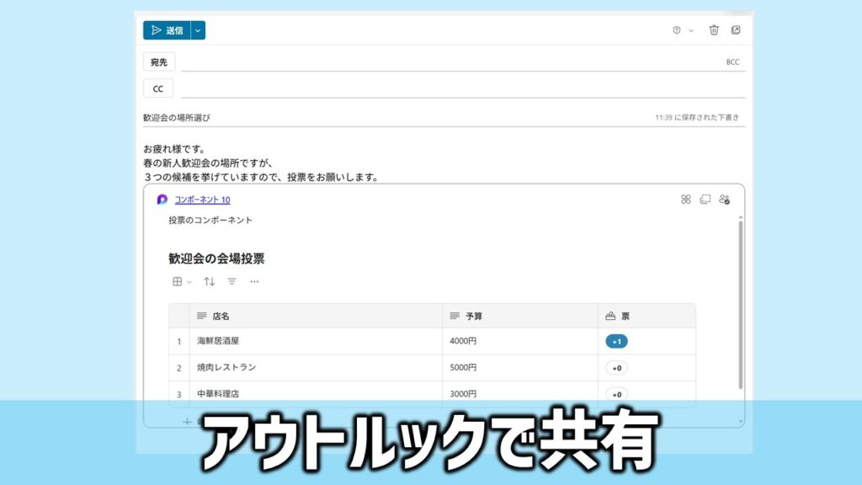Click the table sort arrows icon

[x=210, y=281]
